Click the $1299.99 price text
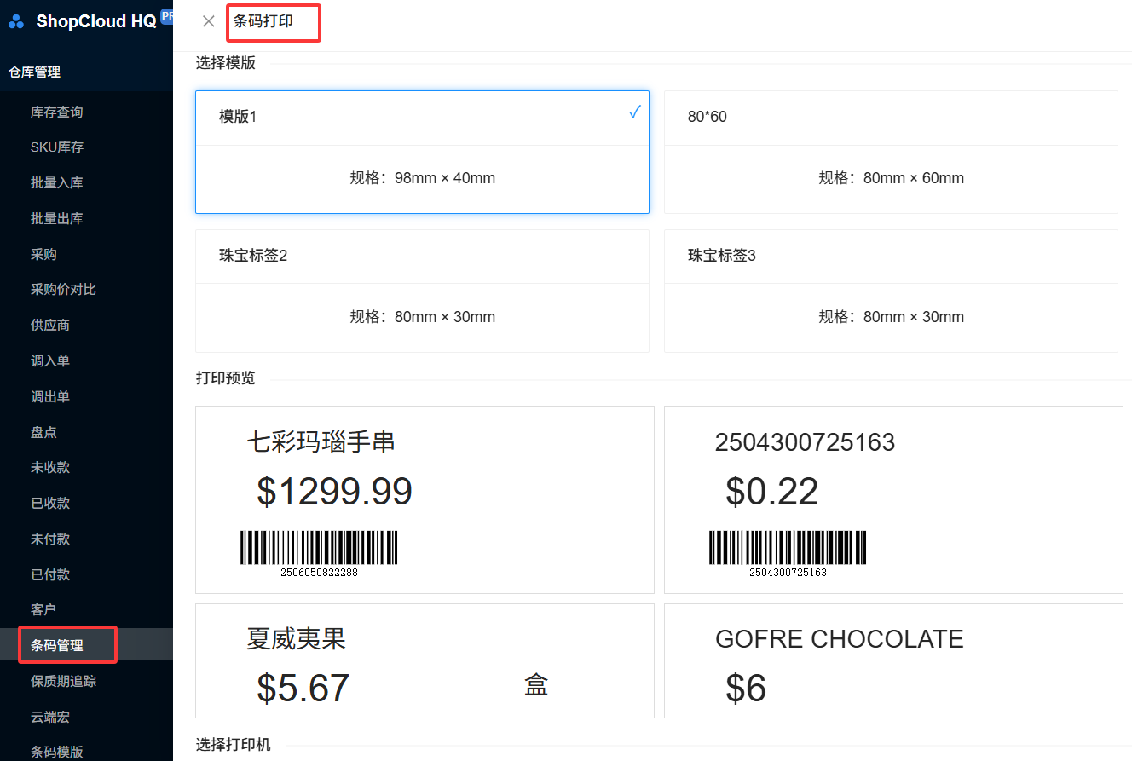1132x761 pixels. 334,492
